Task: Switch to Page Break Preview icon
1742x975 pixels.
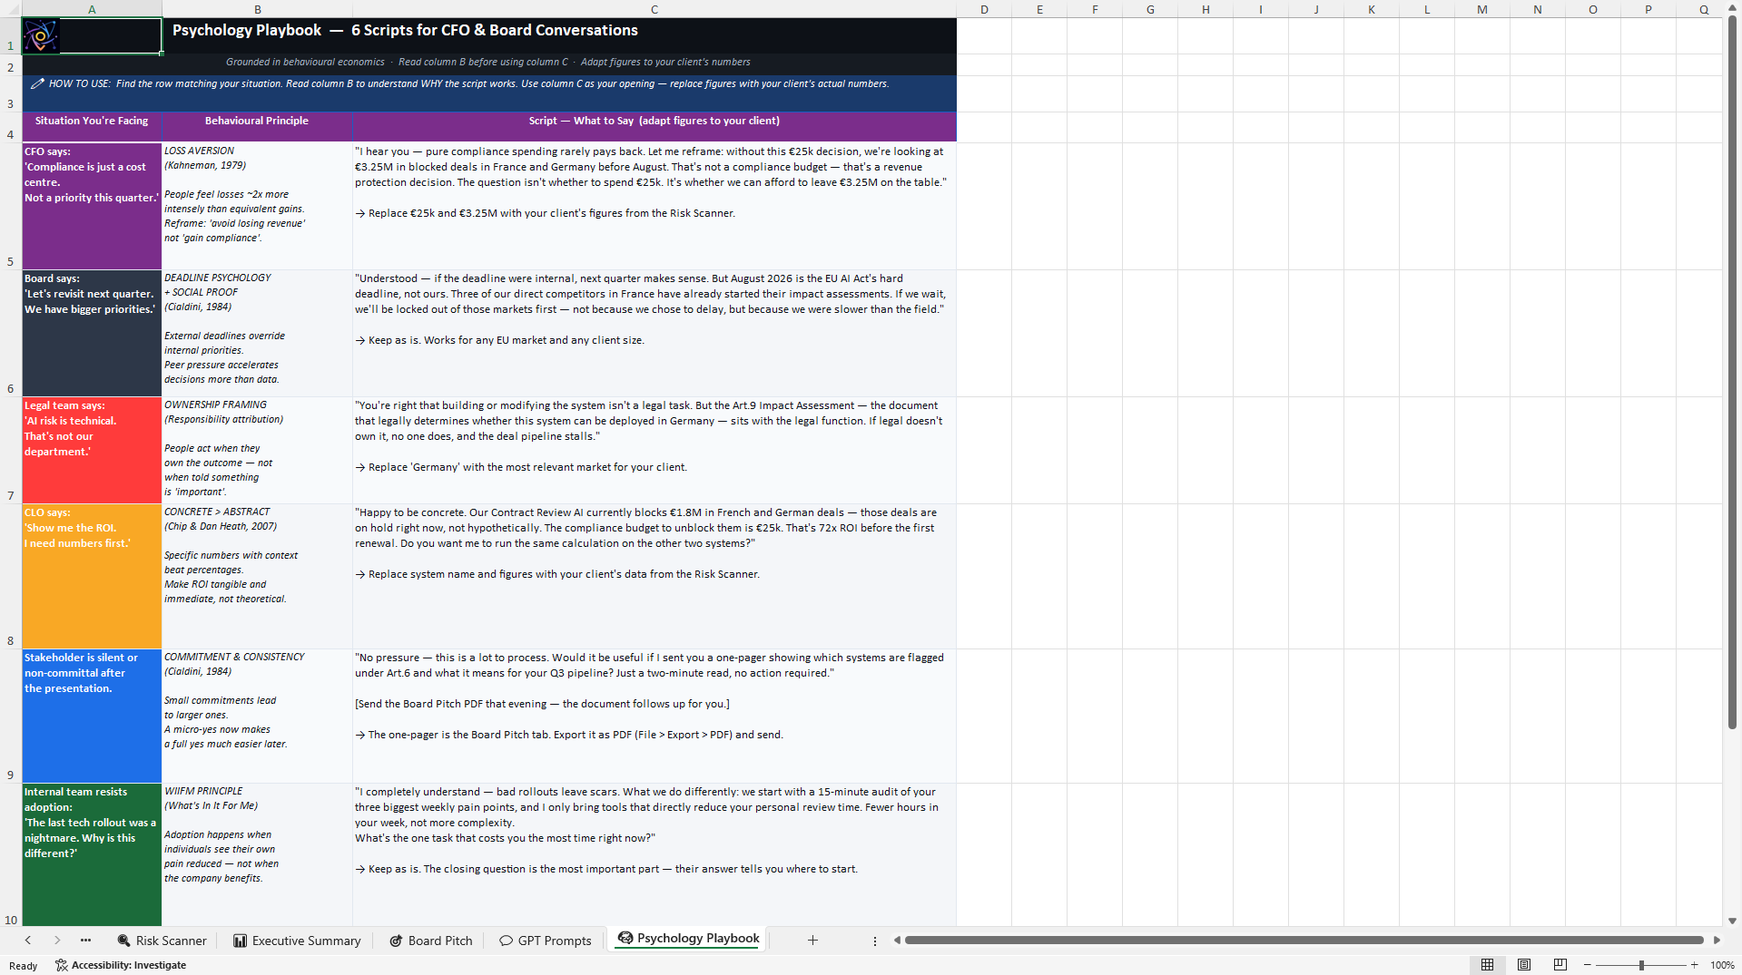Action: click(1560, 965)
